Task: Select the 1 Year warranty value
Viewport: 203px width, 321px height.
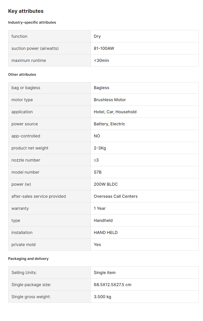Action: coord(100,208)
